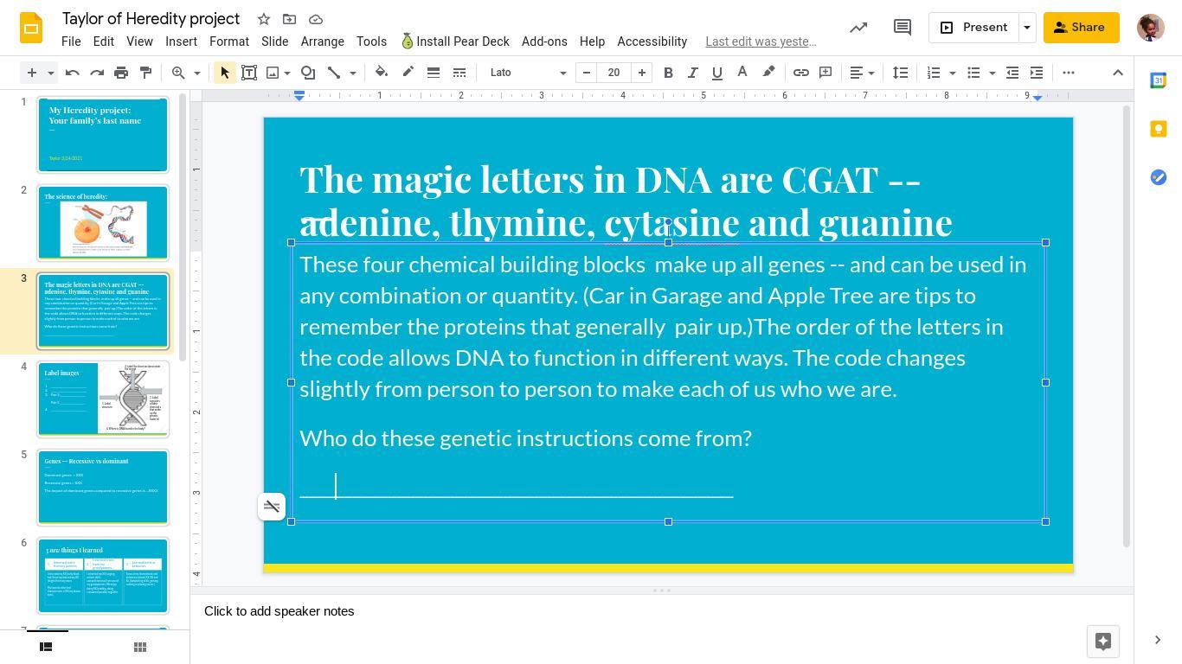Switch to grid view of slides
The width and height of the screenshot is (1182, 664).
coord(140,647)
